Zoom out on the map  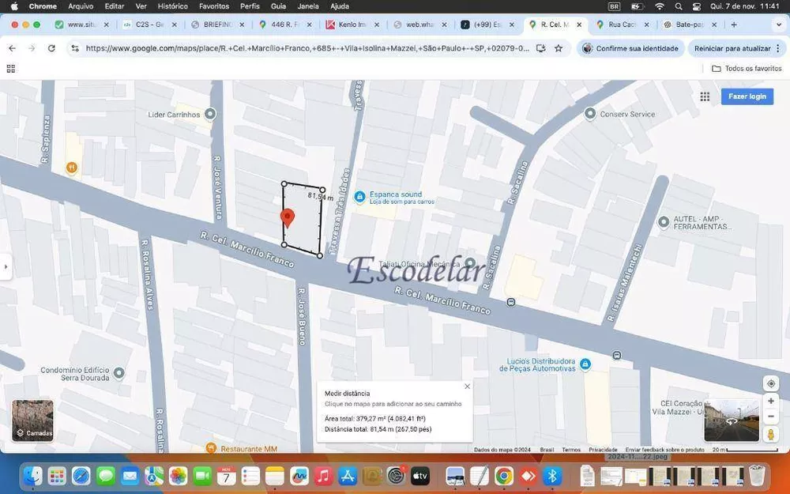(771, 417)
